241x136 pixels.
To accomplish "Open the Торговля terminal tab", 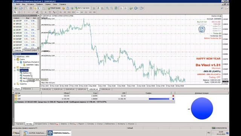I will (x=20, y=124).
